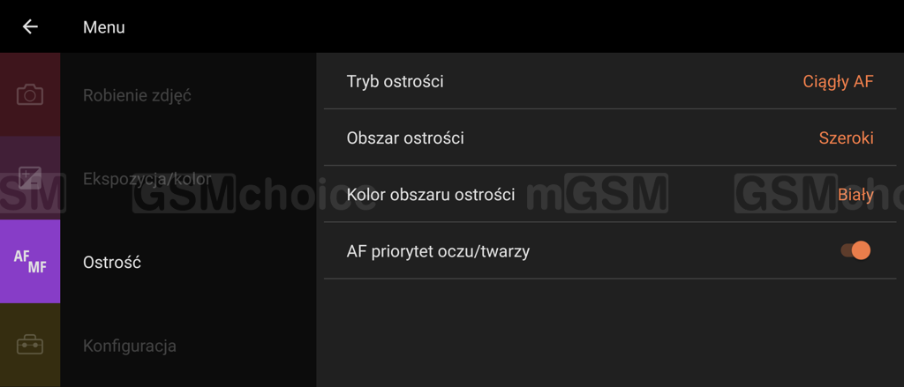Viewport: 904px width, 387px height.
Task: Open the Szeroki focus area option
Action: (x=847, y=138)
